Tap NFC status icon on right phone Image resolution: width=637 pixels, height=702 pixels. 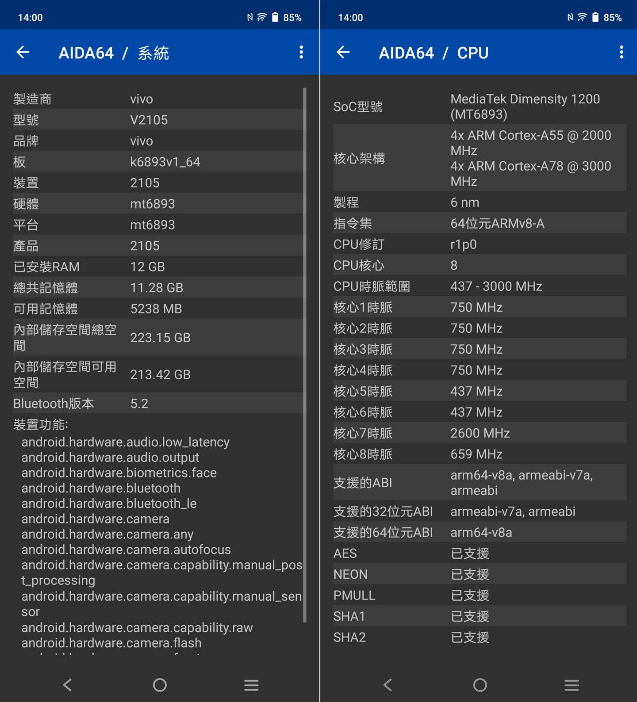(570, 17)
